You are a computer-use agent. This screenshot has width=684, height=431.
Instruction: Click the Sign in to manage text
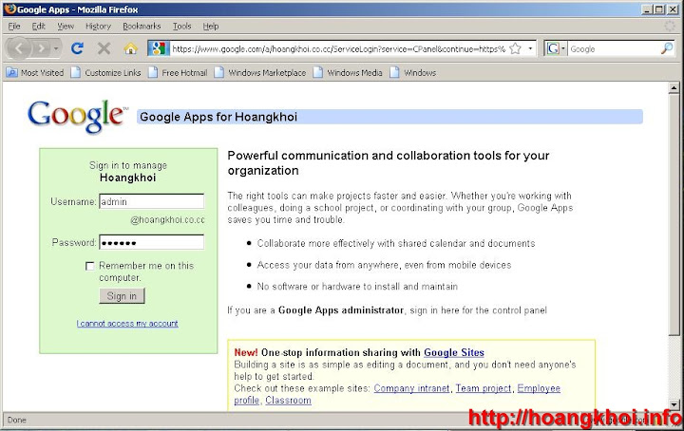tap(128, 165)
